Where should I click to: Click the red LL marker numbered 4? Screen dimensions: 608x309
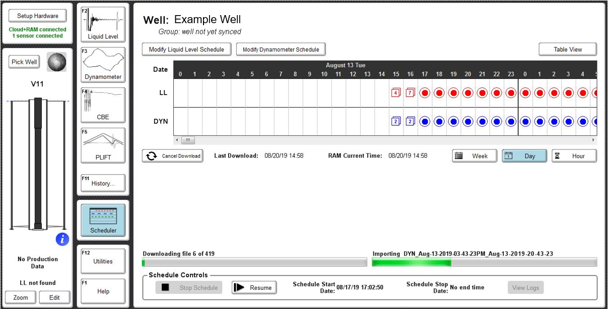point(396,93)
